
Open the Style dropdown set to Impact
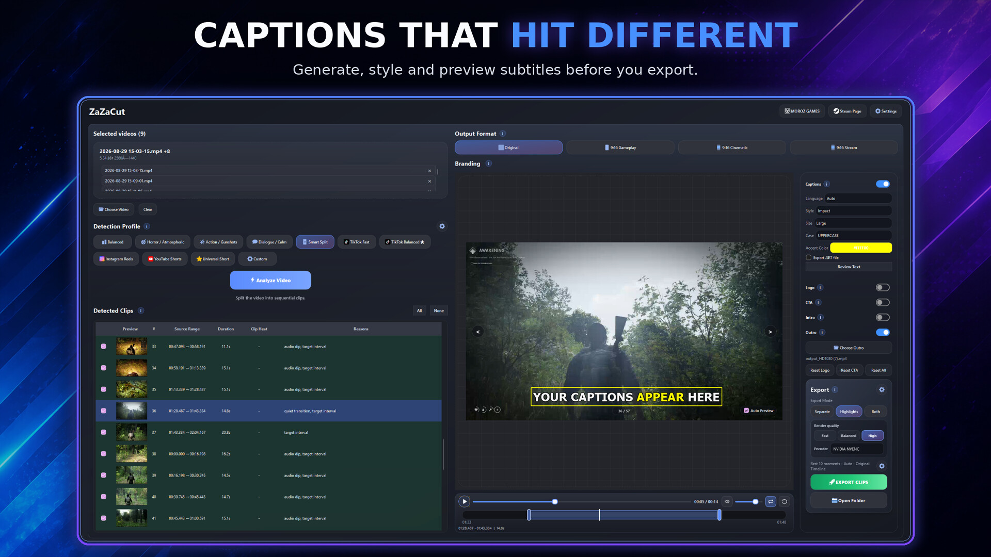(854, 211)
